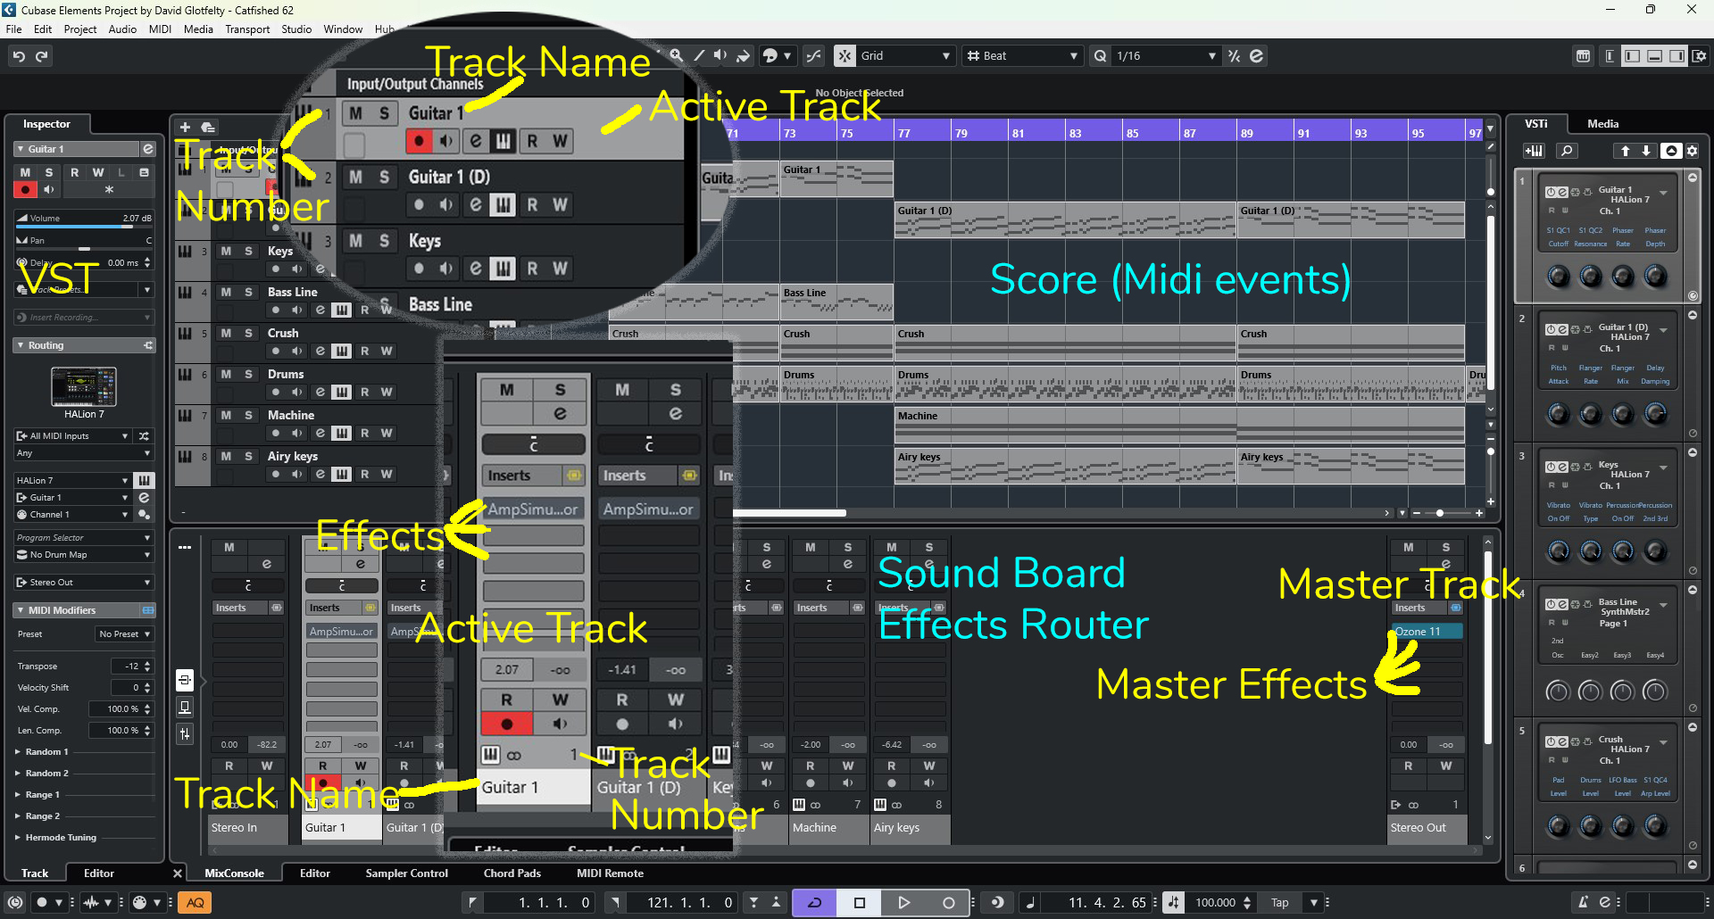Solo the Bass Line track
This screenshot has height=919, width=1714.
pos(249,292)
